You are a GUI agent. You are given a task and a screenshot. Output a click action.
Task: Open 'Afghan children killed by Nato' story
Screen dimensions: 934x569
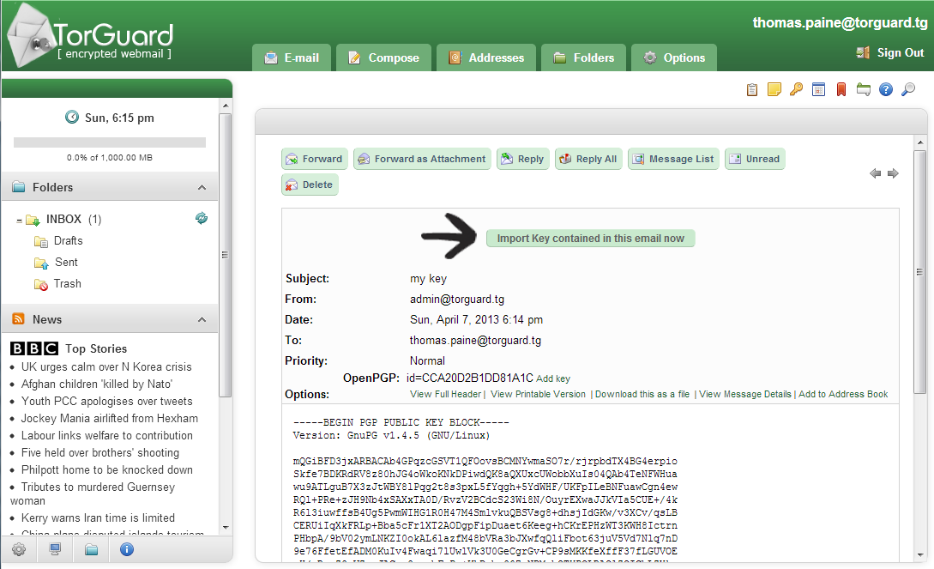pos(97,384)
